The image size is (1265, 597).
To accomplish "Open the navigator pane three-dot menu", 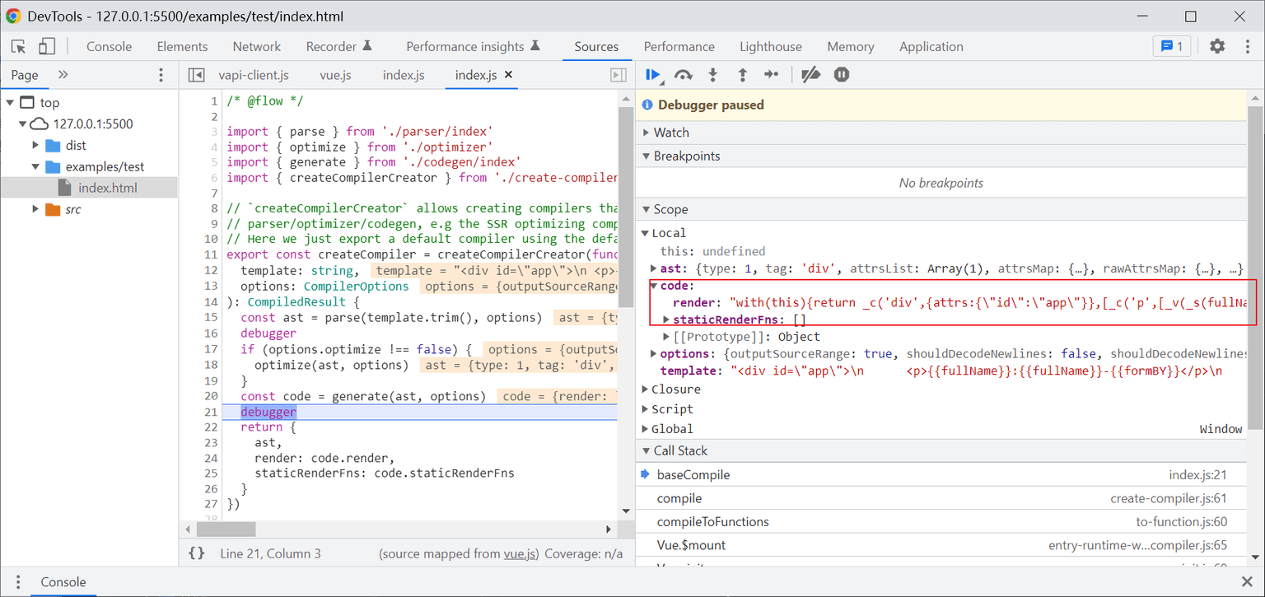I will click(x=161, y=75).
